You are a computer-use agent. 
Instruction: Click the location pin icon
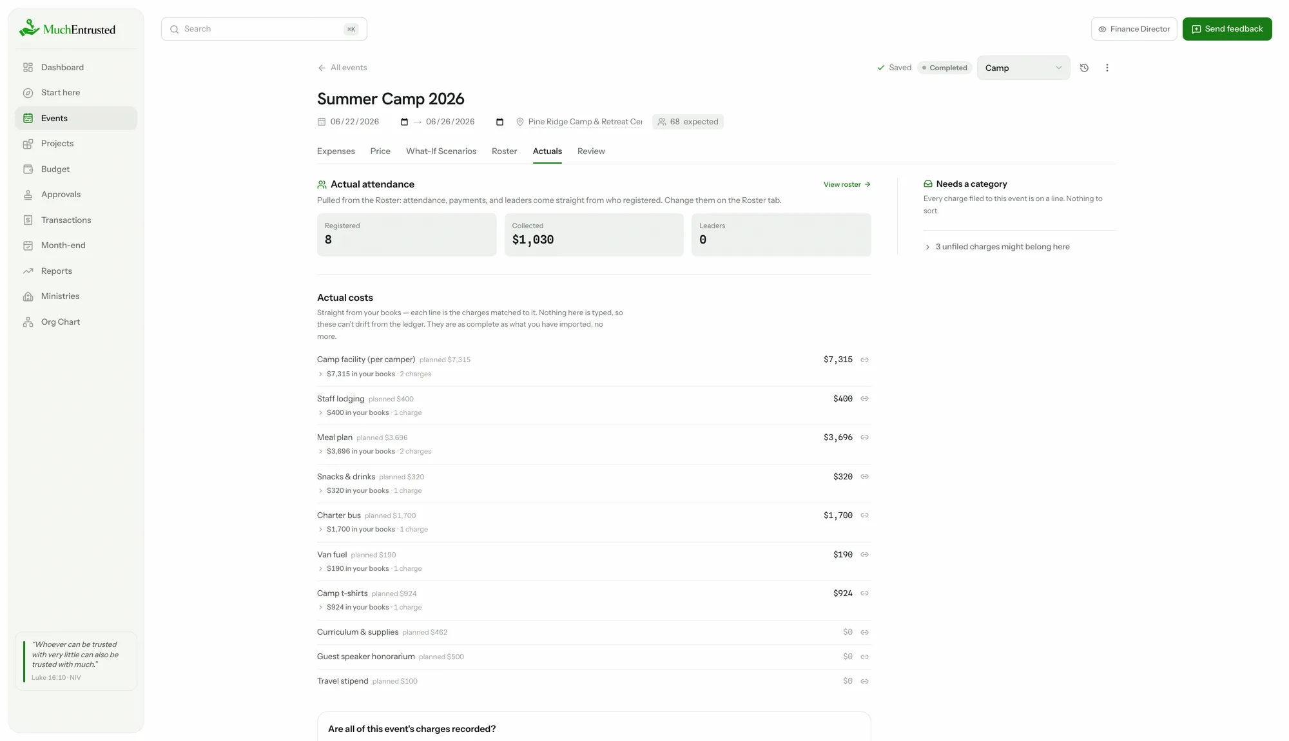[x=519, y=122]
